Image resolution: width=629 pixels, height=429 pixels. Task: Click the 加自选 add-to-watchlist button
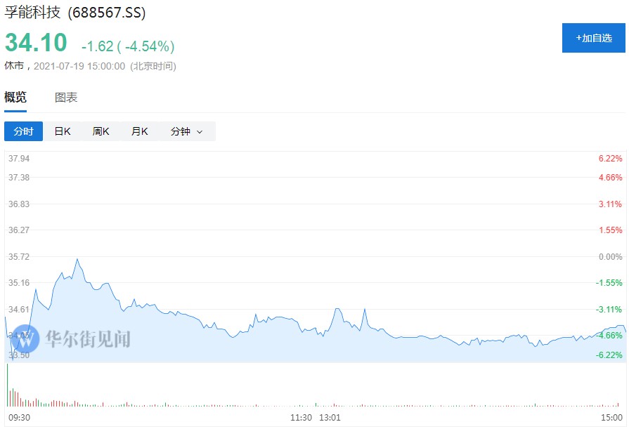(594, 38)
